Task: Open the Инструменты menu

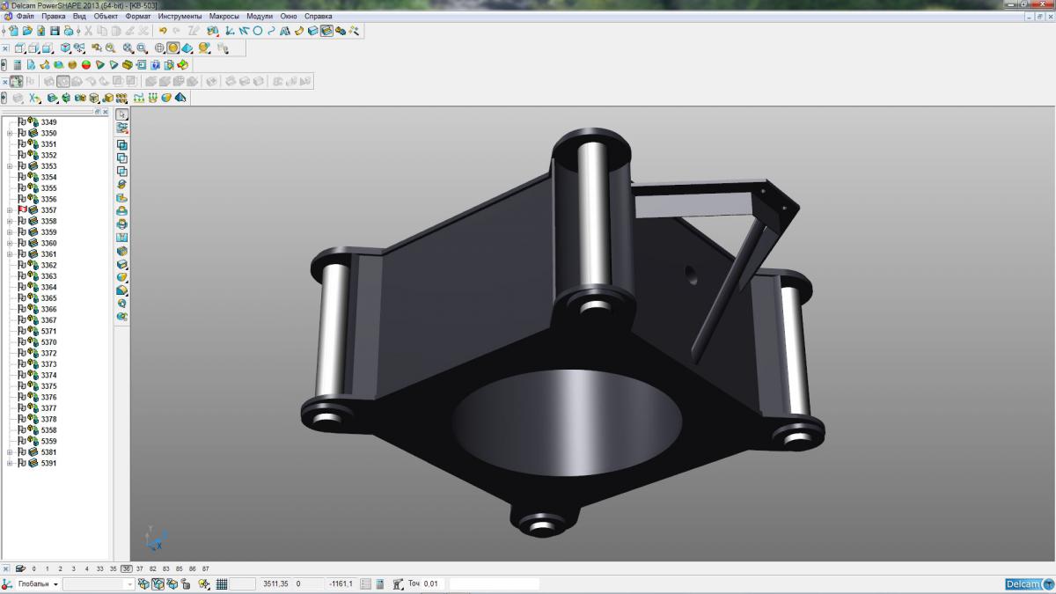Action: pyautogui.click(x=180, y=17)
